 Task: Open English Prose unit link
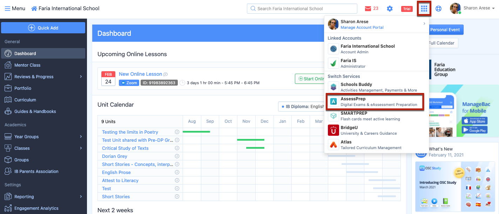point(116,172)
